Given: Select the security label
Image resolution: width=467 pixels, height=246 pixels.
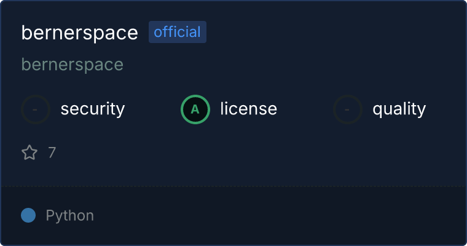Looking at the screenshot, I should tap(92, 109).
